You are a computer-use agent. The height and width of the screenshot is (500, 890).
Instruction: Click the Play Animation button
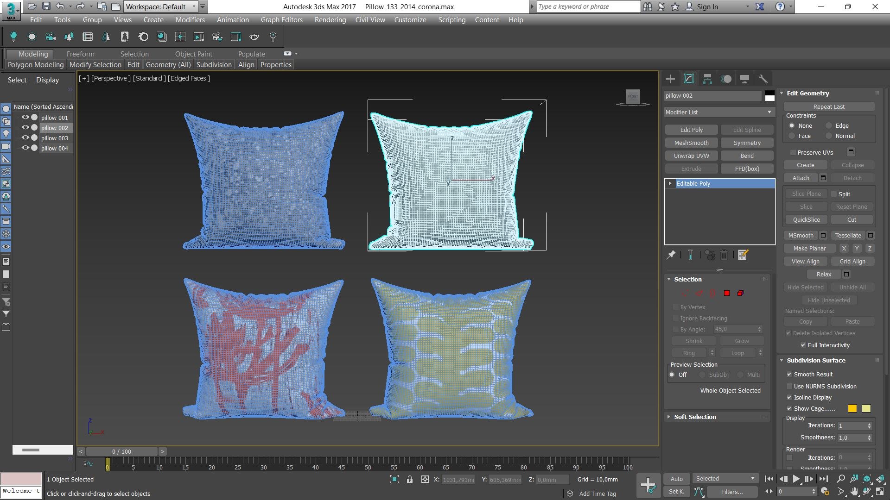(x=796, y=479)
